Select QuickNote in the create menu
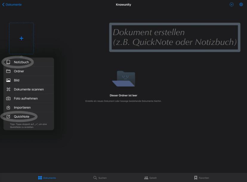This screenshot has height=182, width=247. pos(21,117)
